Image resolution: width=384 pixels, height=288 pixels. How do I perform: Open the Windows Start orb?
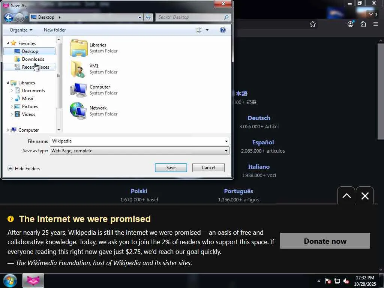pos(10,280)
